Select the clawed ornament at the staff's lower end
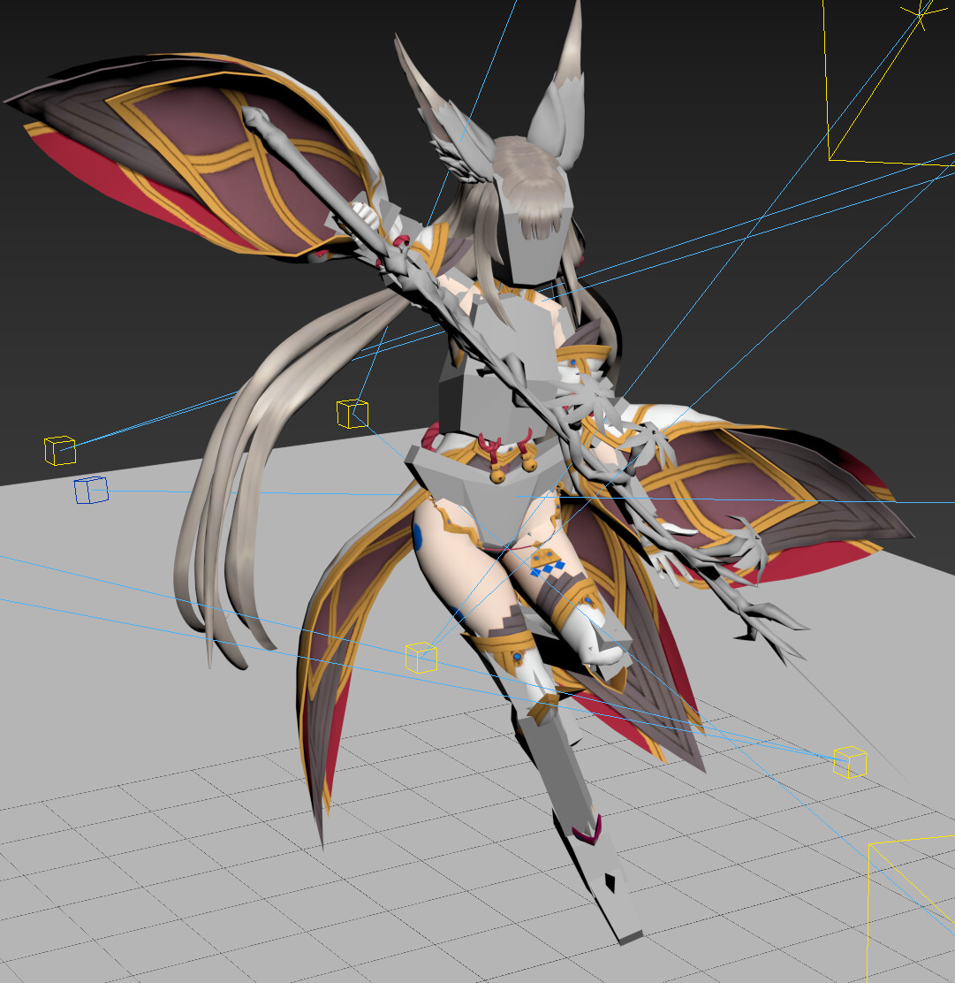 (x=760, y=619)
